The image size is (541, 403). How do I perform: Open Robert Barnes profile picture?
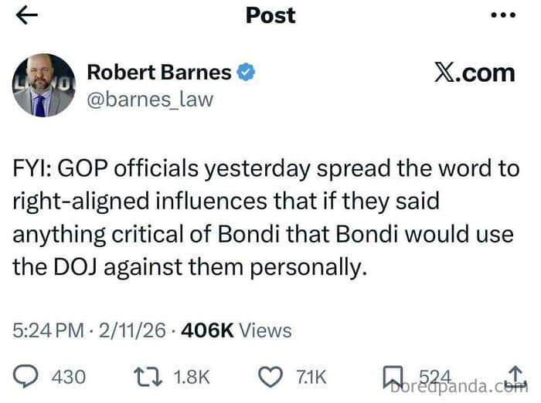pos(44,86)
